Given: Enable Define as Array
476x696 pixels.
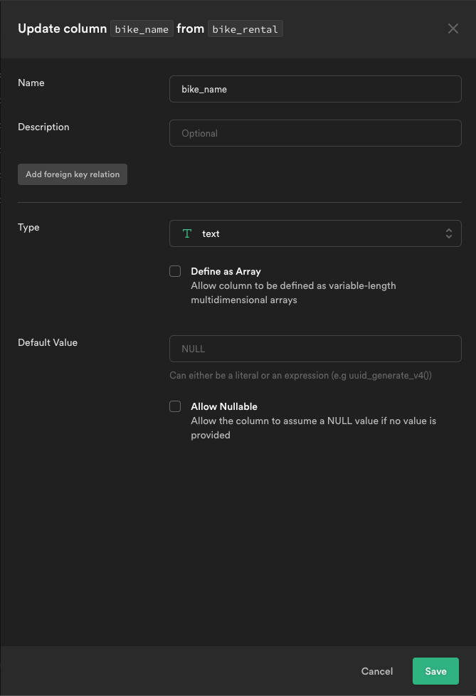Looking at the screenshot, I should point(174,270).
